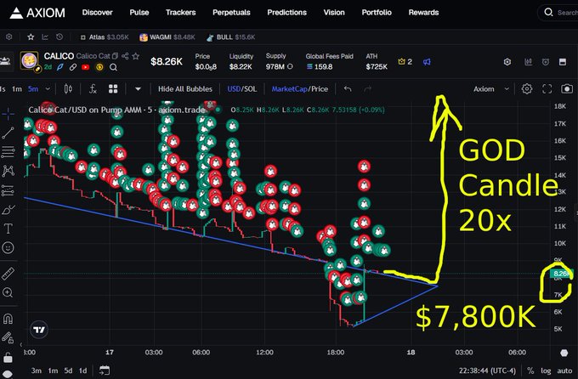Screen dimensions: 578x379
Task: Undo the last chart action
Action: tap(348, 89)
